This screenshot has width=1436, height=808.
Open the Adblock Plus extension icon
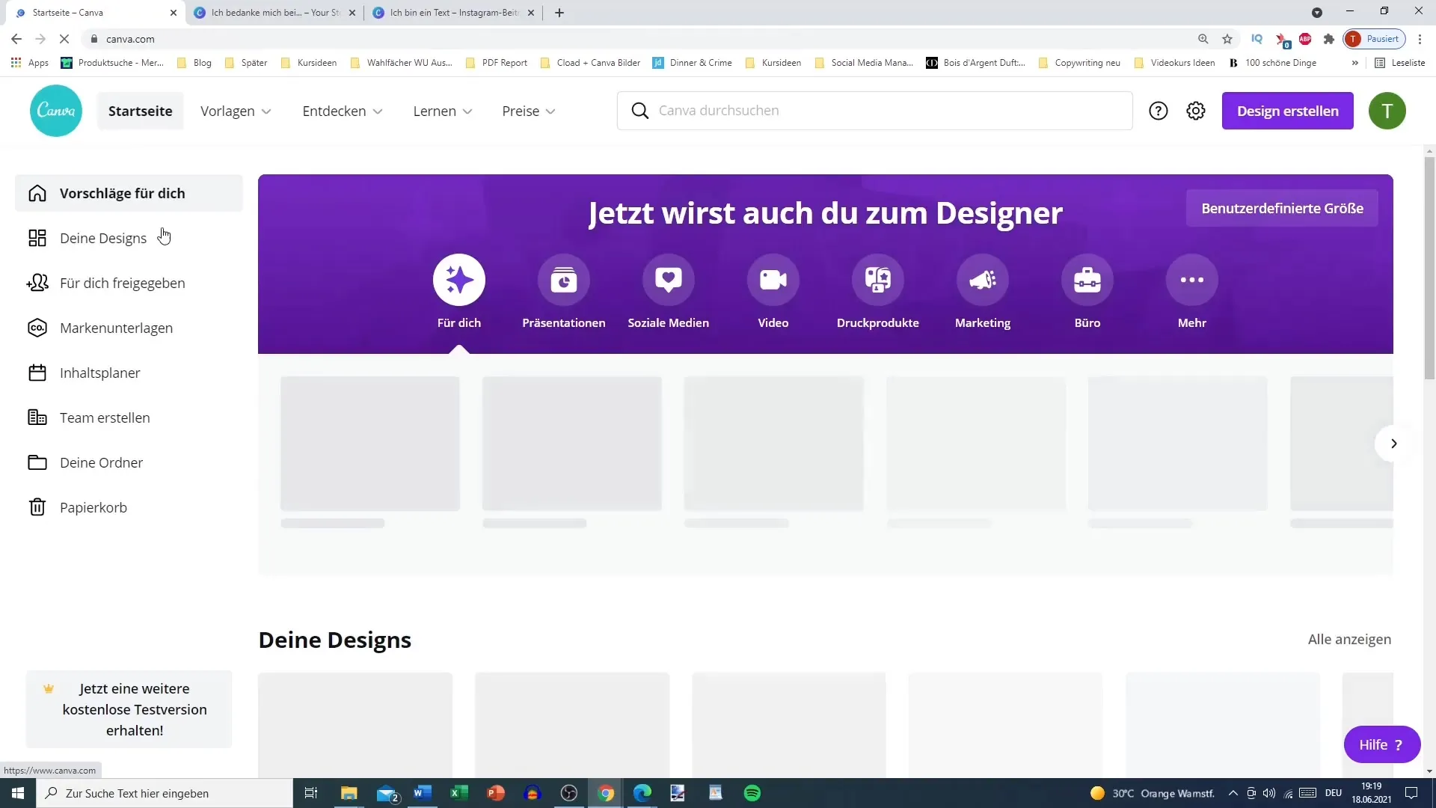[x=1305, y=39]
